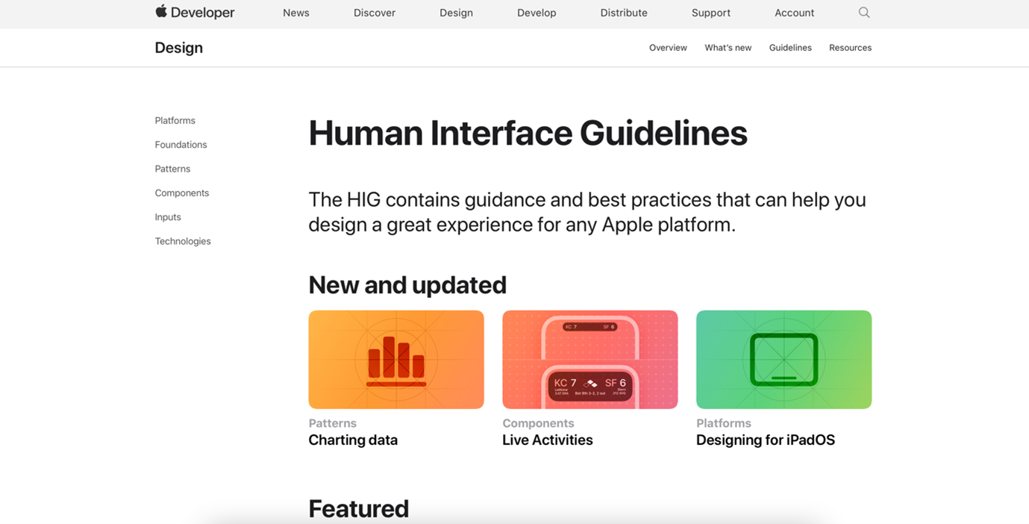Click the HIG introduction paragraph
The height and width of the screenshot is (524, 1029).
pos(587,212)
